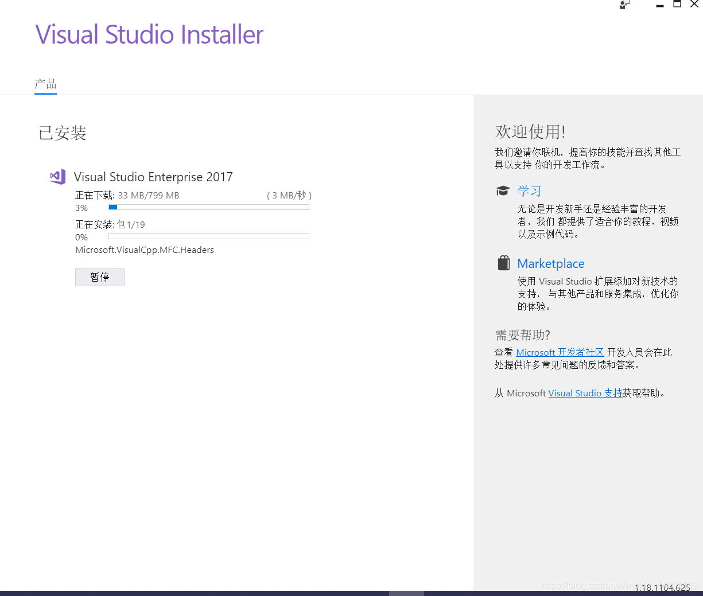The width and height of the screenshot is (703, 596).
Task: Click the Visual Studio Enterprise 2017 logo icon
Action: tap(57, 177)
